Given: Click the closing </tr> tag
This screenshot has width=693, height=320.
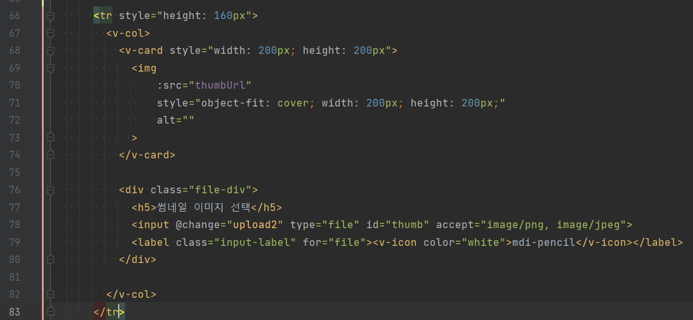Looking at the screenshot, I should (109, 312).
